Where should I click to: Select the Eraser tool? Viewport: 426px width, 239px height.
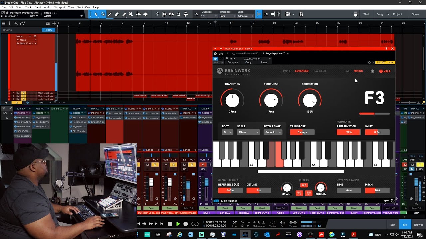117,14
